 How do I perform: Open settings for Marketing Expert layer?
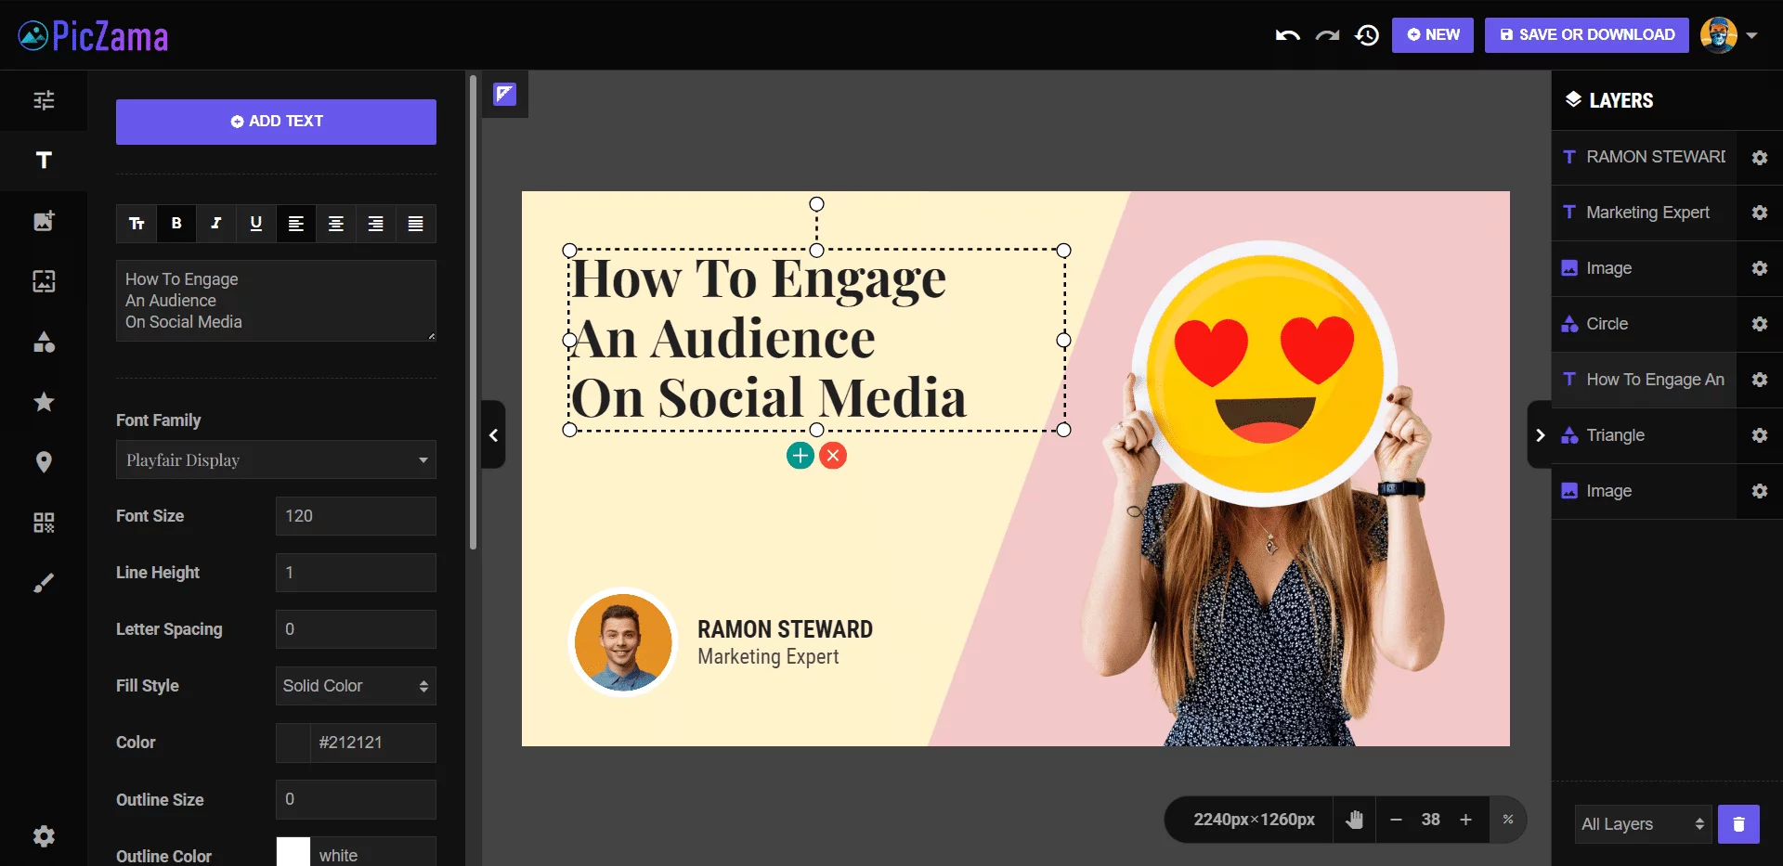(x=1760, y=213)
